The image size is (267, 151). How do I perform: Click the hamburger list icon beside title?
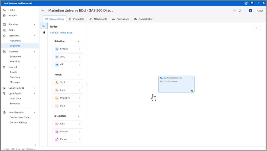(x=43, y=11)
